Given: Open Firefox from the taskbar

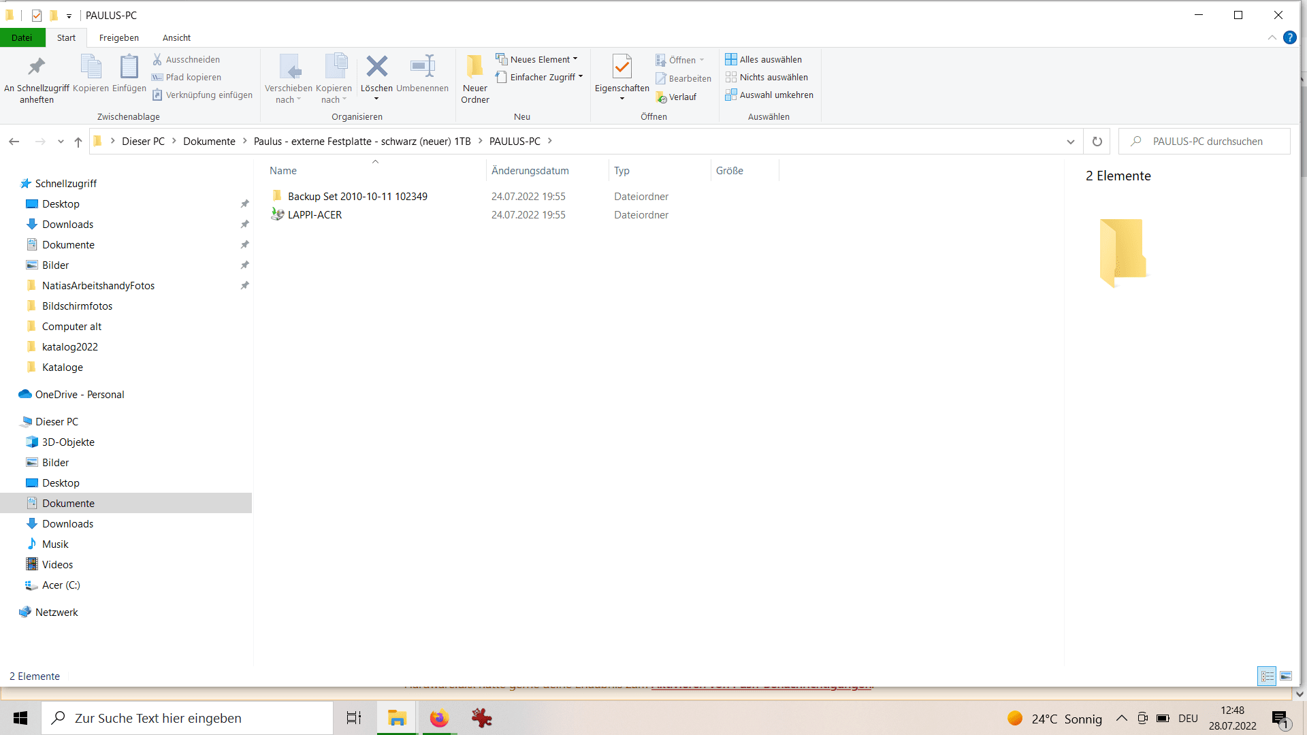Looking at the screenshot, I should pyautogui.click(x=439, y=718).
